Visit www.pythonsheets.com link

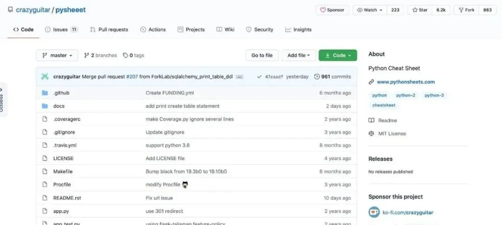[x=406, y=82]
